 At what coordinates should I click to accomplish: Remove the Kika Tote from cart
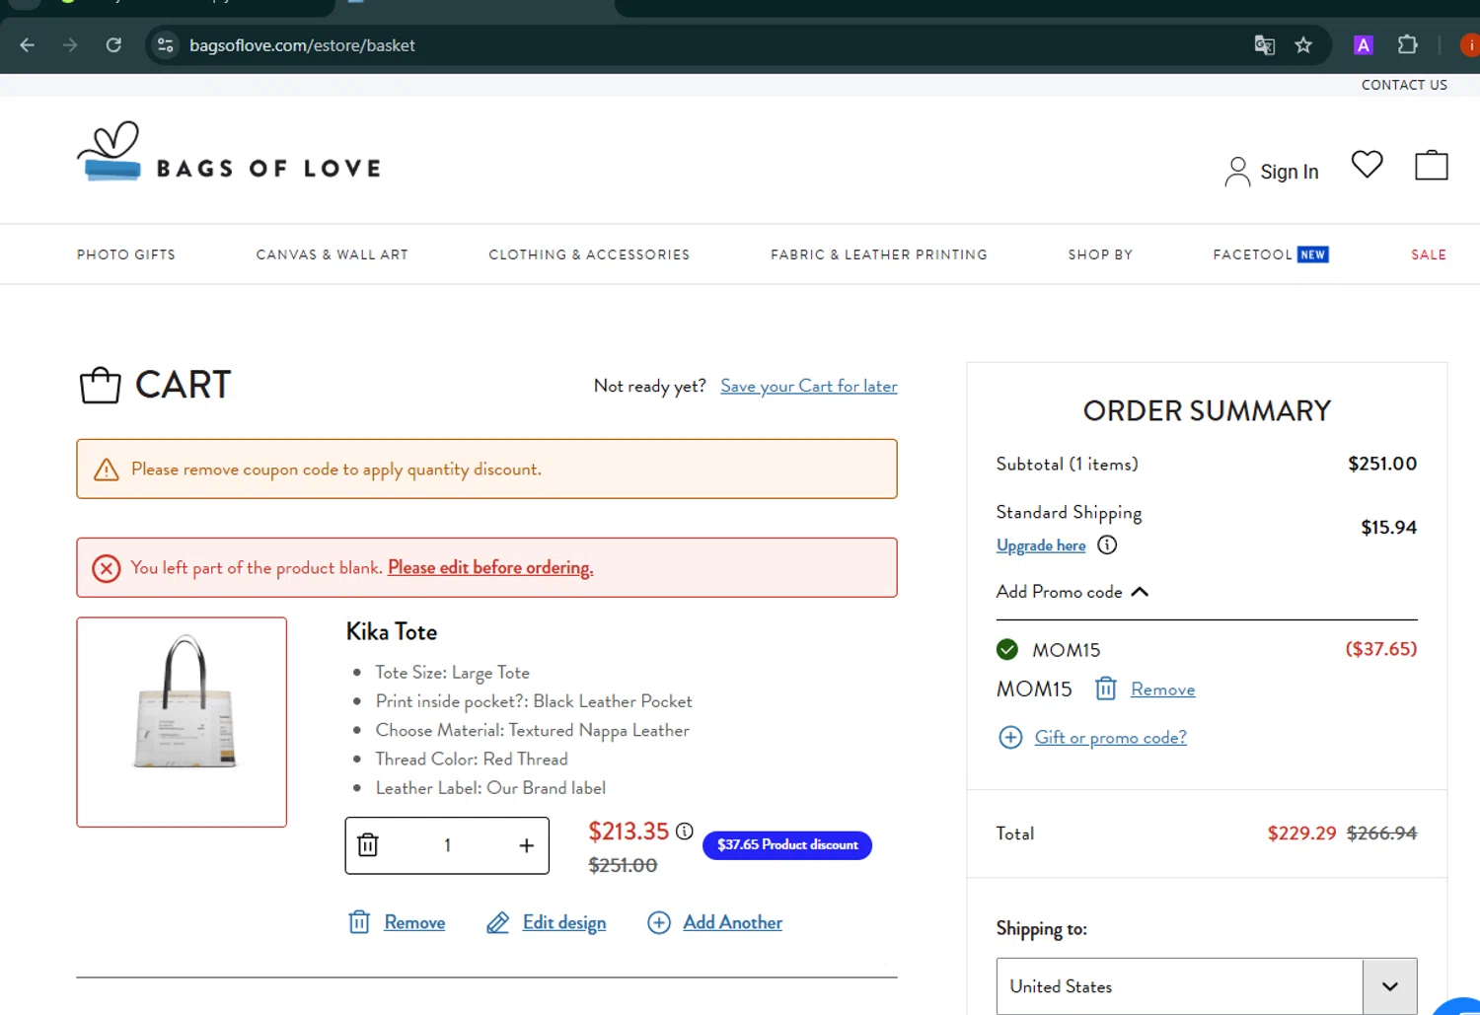coord(414,922)
